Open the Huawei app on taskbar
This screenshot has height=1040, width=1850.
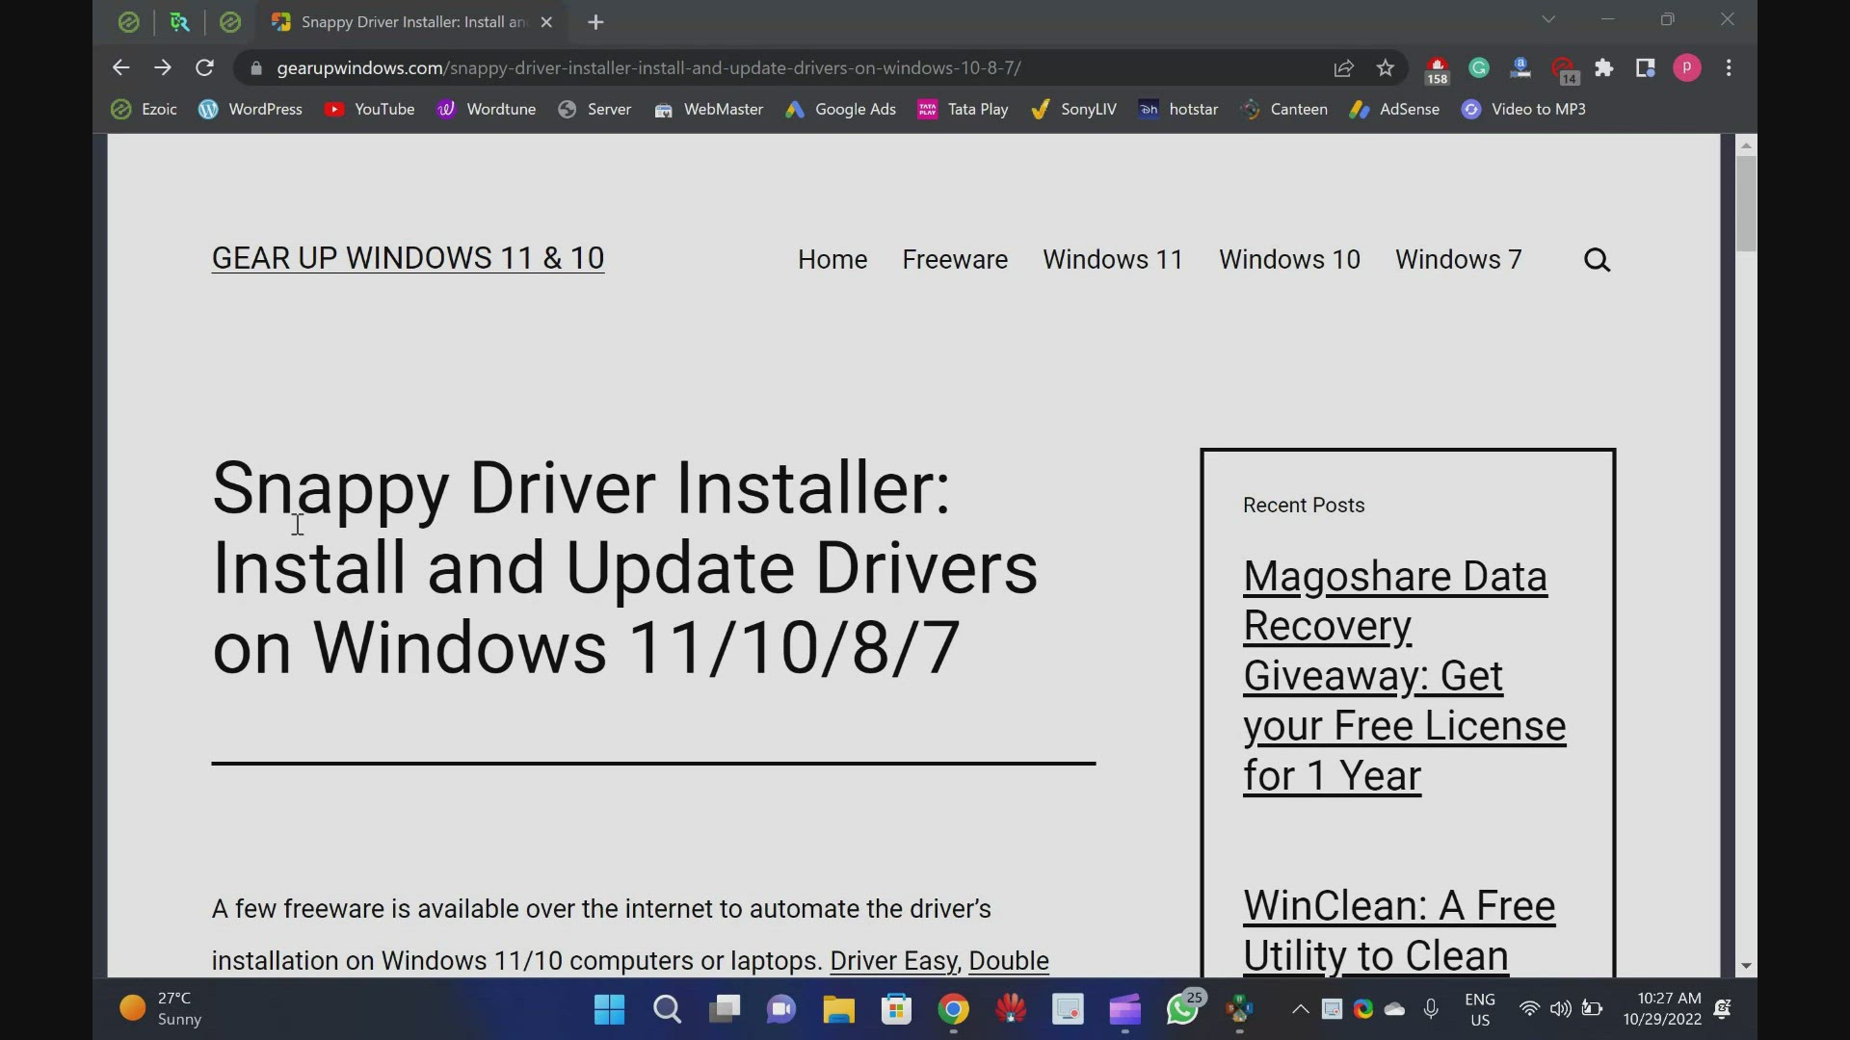[x=1011, y=1009]
